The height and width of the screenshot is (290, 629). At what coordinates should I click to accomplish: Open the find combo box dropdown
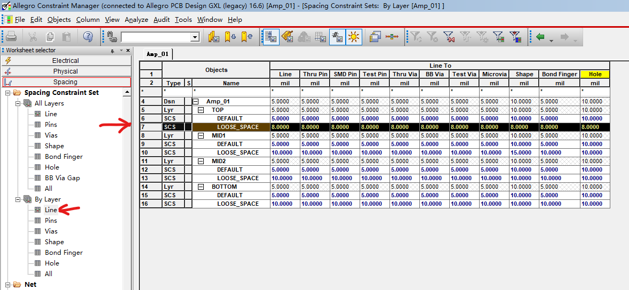click(195, 37)
